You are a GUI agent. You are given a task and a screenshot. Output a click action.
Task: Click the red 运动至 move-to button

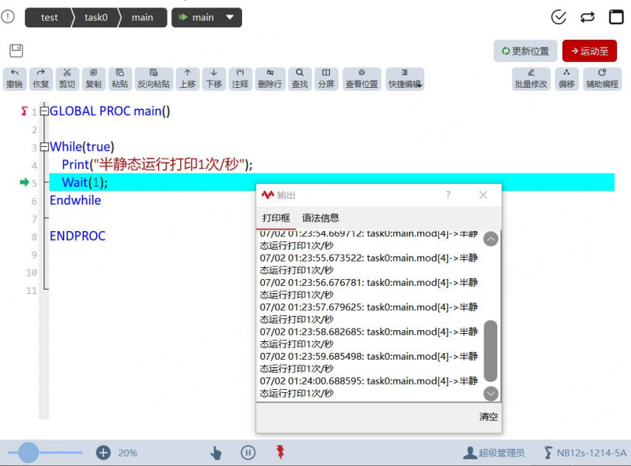[x=590, y=51]
